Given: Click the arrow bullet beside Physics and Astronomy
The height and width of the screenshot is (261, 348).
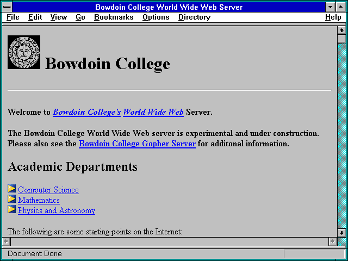Looking at the screenshot, I should pyautogui.click(x=12, y=209).
